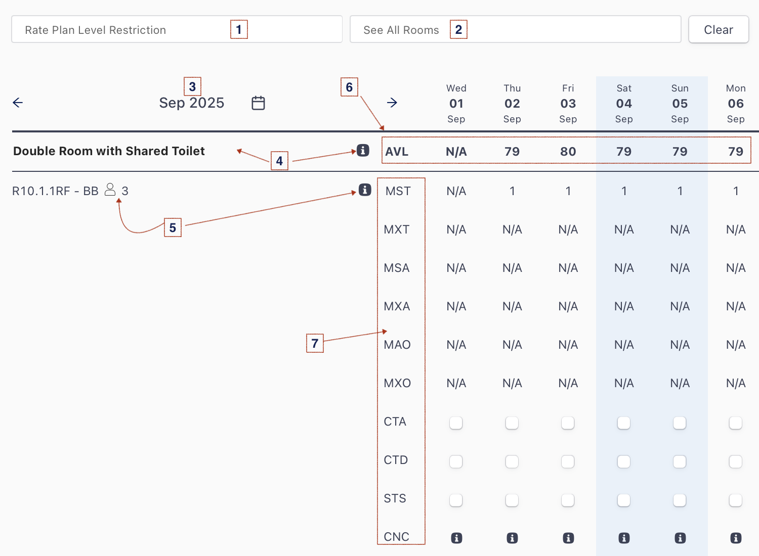Screen dimensions: 759x556
Task: Click CNC info icon for Mon 06 Sep
Action: [736, 538]
